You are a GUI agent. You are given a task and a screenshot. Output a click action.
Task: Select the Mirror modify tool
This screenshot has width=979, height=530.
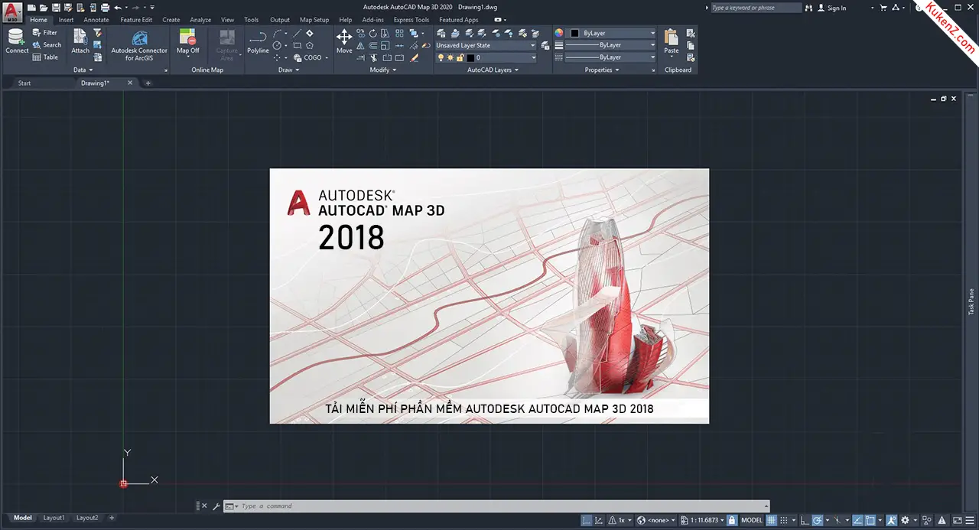pyautogui.click(x=360, y=46)
